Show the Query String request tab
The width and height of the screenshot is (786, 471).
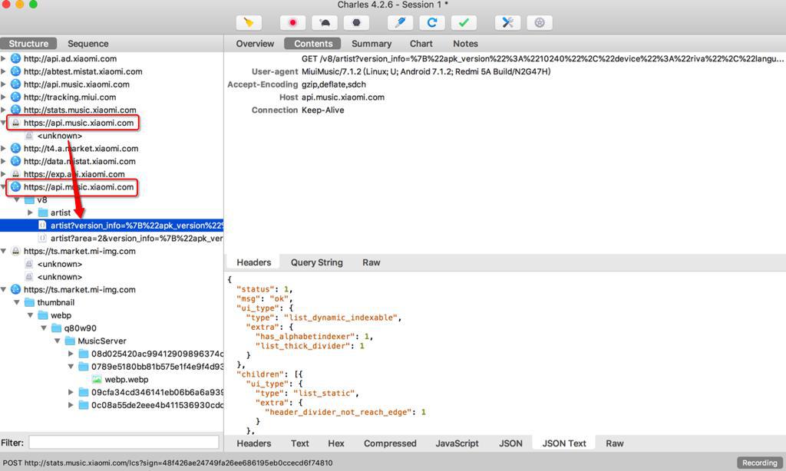point(316,262)
